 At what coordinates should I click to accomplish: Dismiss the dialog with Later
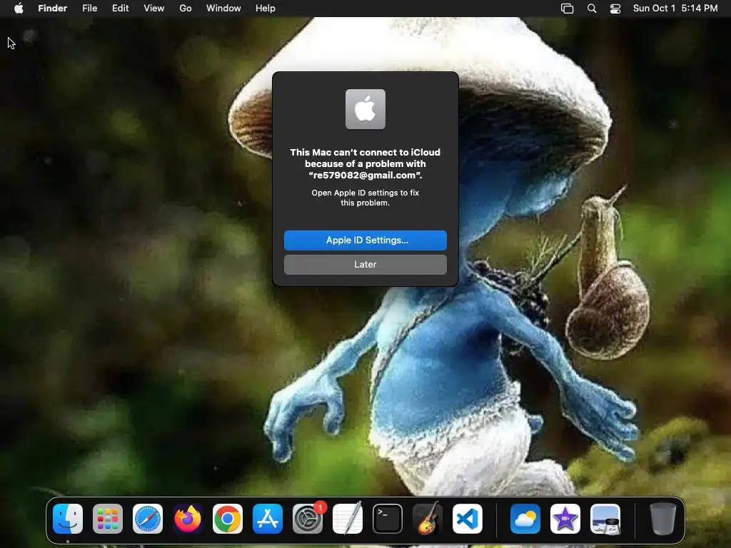click(365, 264)
